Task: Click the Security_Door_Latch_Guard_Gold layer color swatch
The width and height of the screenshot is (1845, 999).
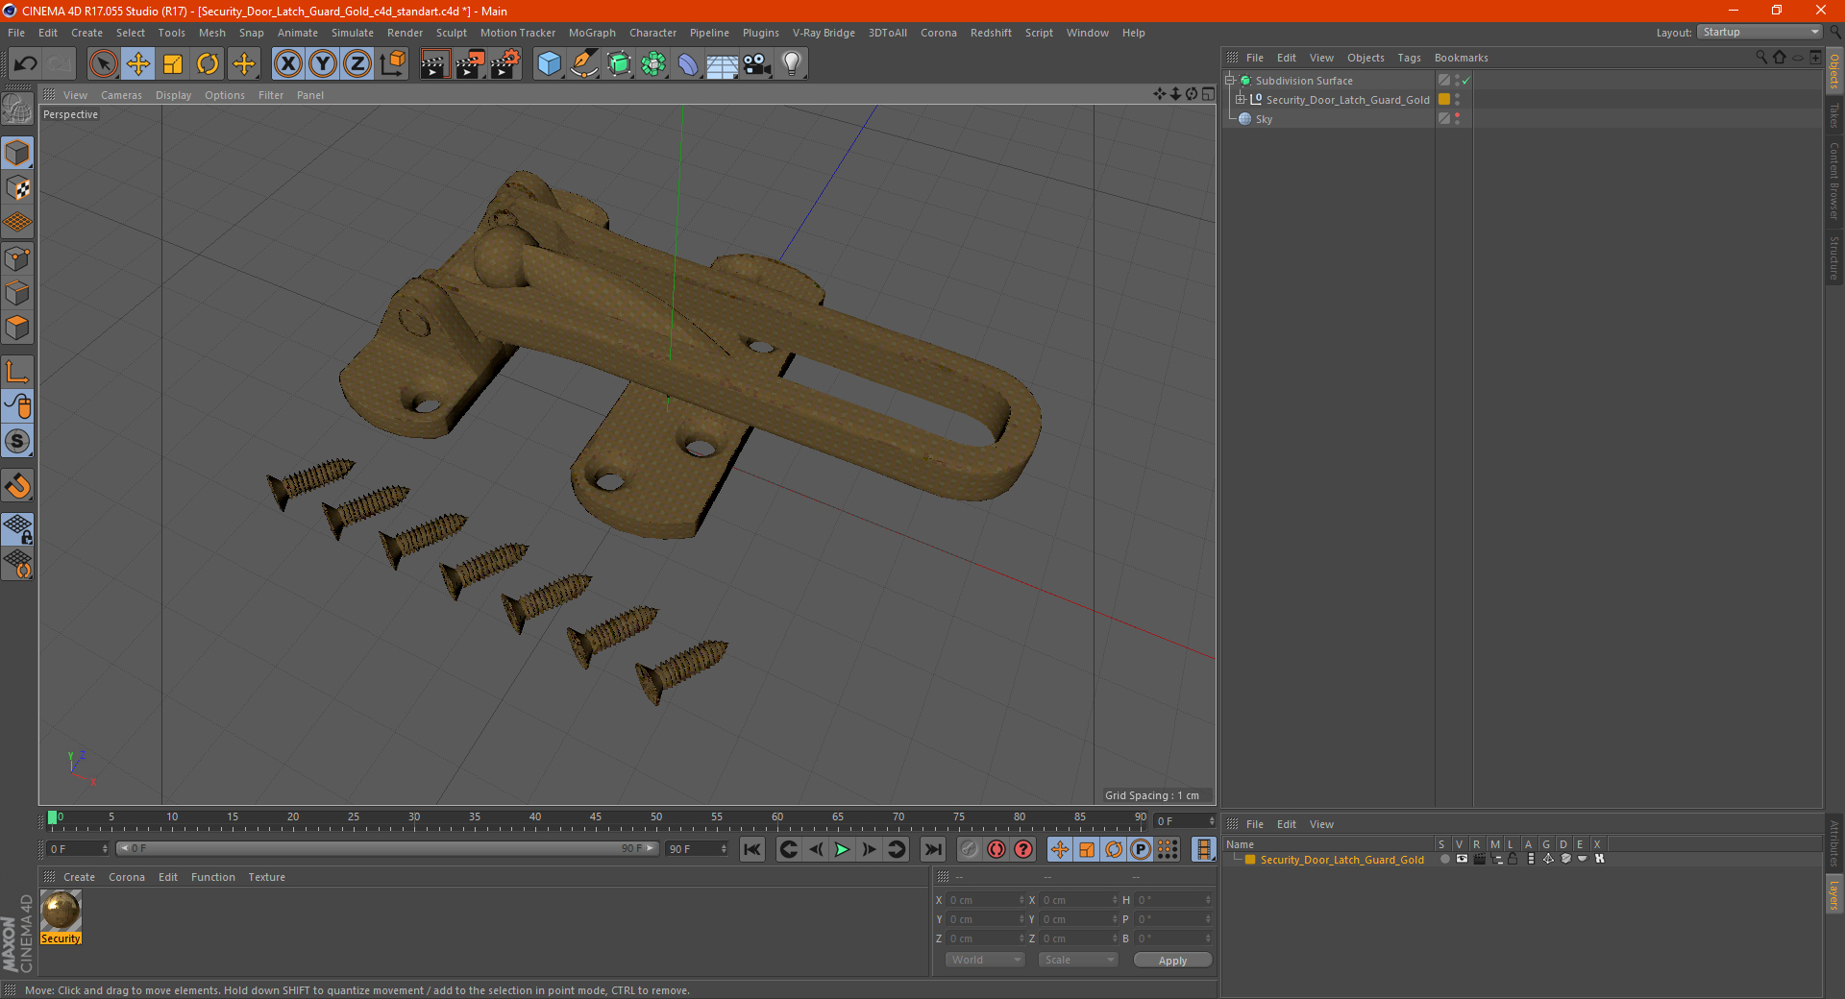Action: 1444,99
